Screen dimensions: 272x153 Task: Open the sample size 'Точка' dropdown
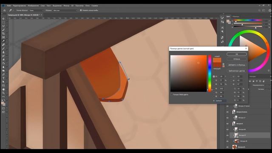[36, 11]
